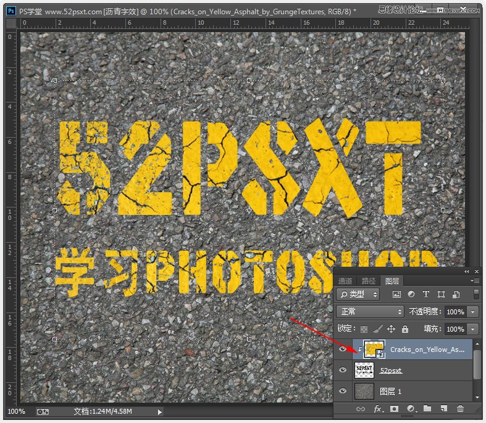The image size is (486, 423).
Task: Click the bottom-left transform handle
Action: tap(55, 340)
